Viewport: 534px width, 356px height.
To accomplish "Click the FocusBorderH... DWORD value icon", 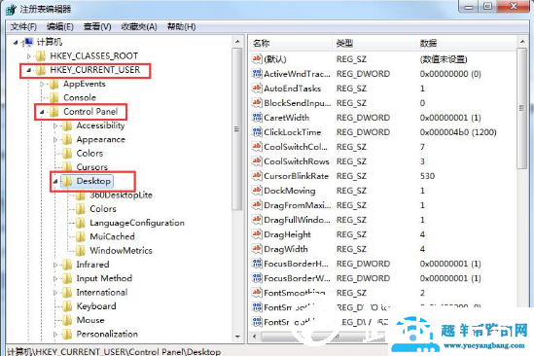I will click(257, 264).
